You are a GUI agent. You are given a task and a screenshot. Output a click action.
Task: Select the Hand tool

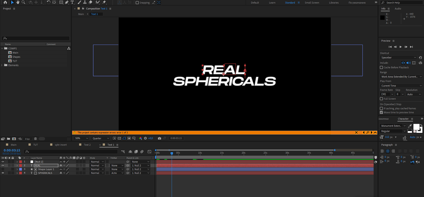pos(18,2)
